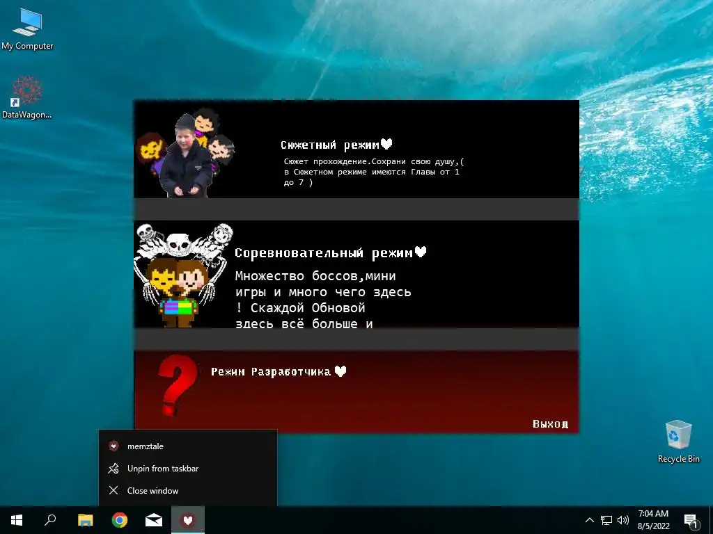Image resolution: width=713 pixels, height=534 pixels.
Task: Select Режим Разработчика developer mode
Action: click(x=279, y=371)
